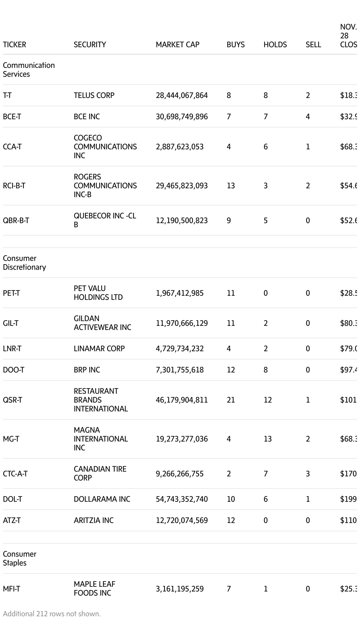This screenshot has height=621, width=360.
Task: Open the GIL-T ticker
Action: (11, 323)
